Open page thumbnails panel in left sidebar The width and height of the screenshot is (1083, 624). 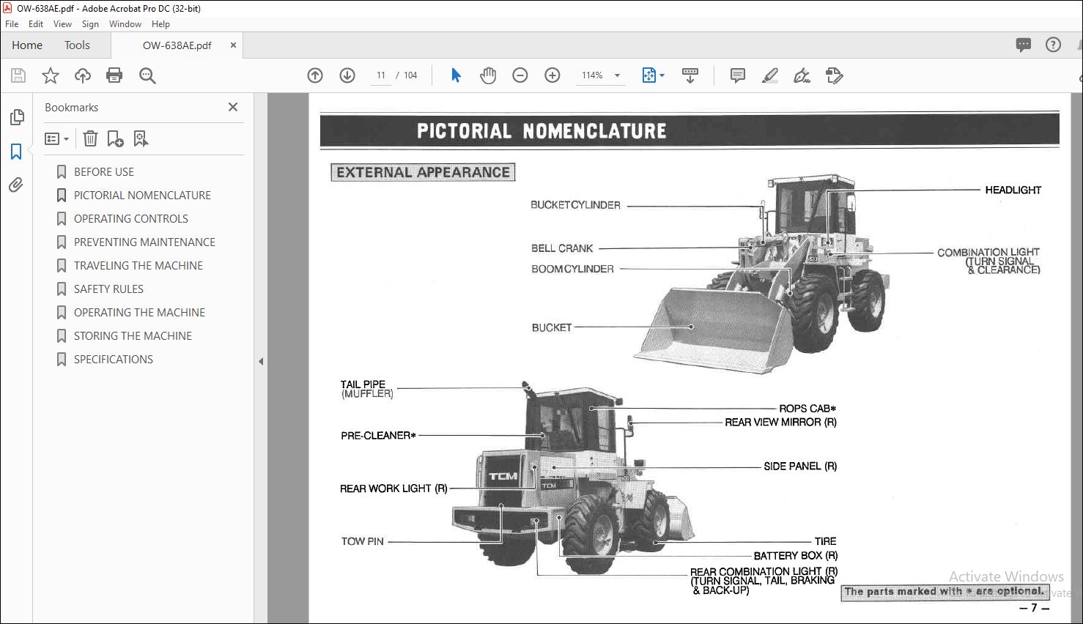tap(17, 117)
